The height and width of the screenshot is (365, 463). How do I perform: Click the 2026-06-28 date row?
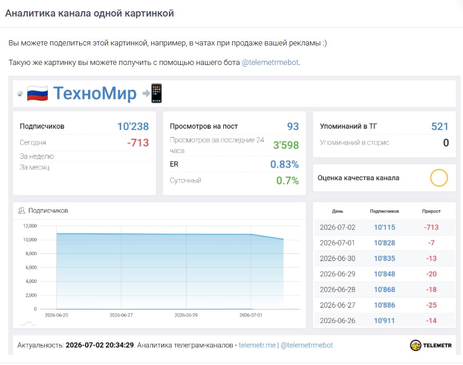[x=384, y=289]
